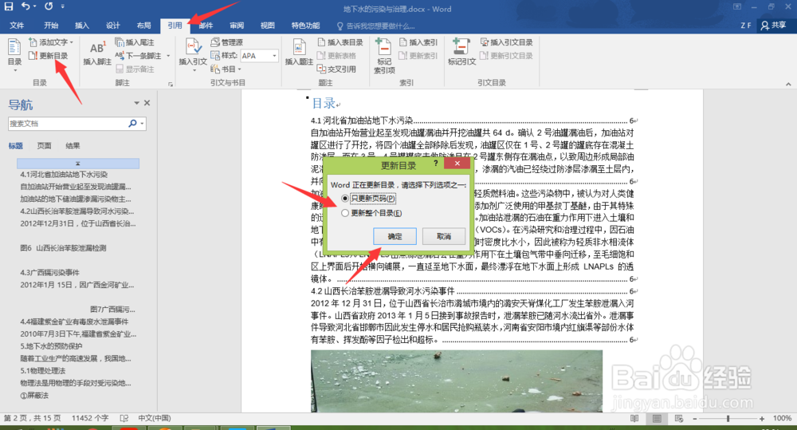Click 插入表目录 in ribbon
The height and width of the screenshot is (430, 797).
click(x=340, y=42)
